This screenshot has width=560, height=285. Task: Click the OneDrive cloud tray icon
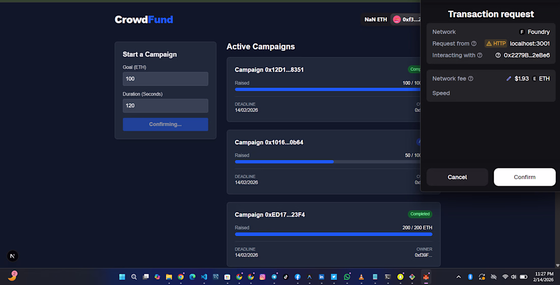coord(494,277)
